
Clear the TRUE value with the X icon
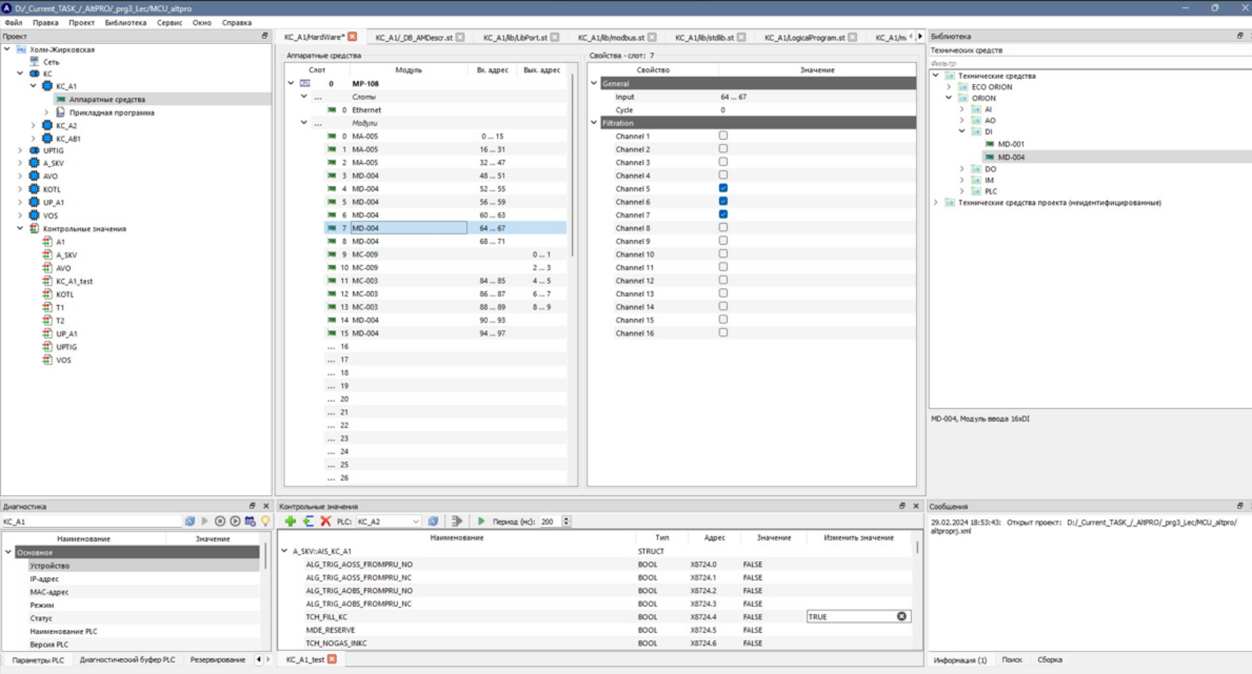[902, 617]
